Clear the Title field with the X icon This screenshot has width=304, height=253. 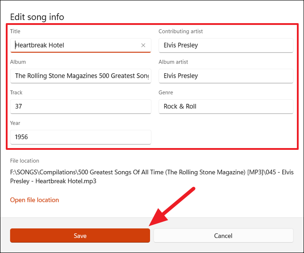[143, 45]
